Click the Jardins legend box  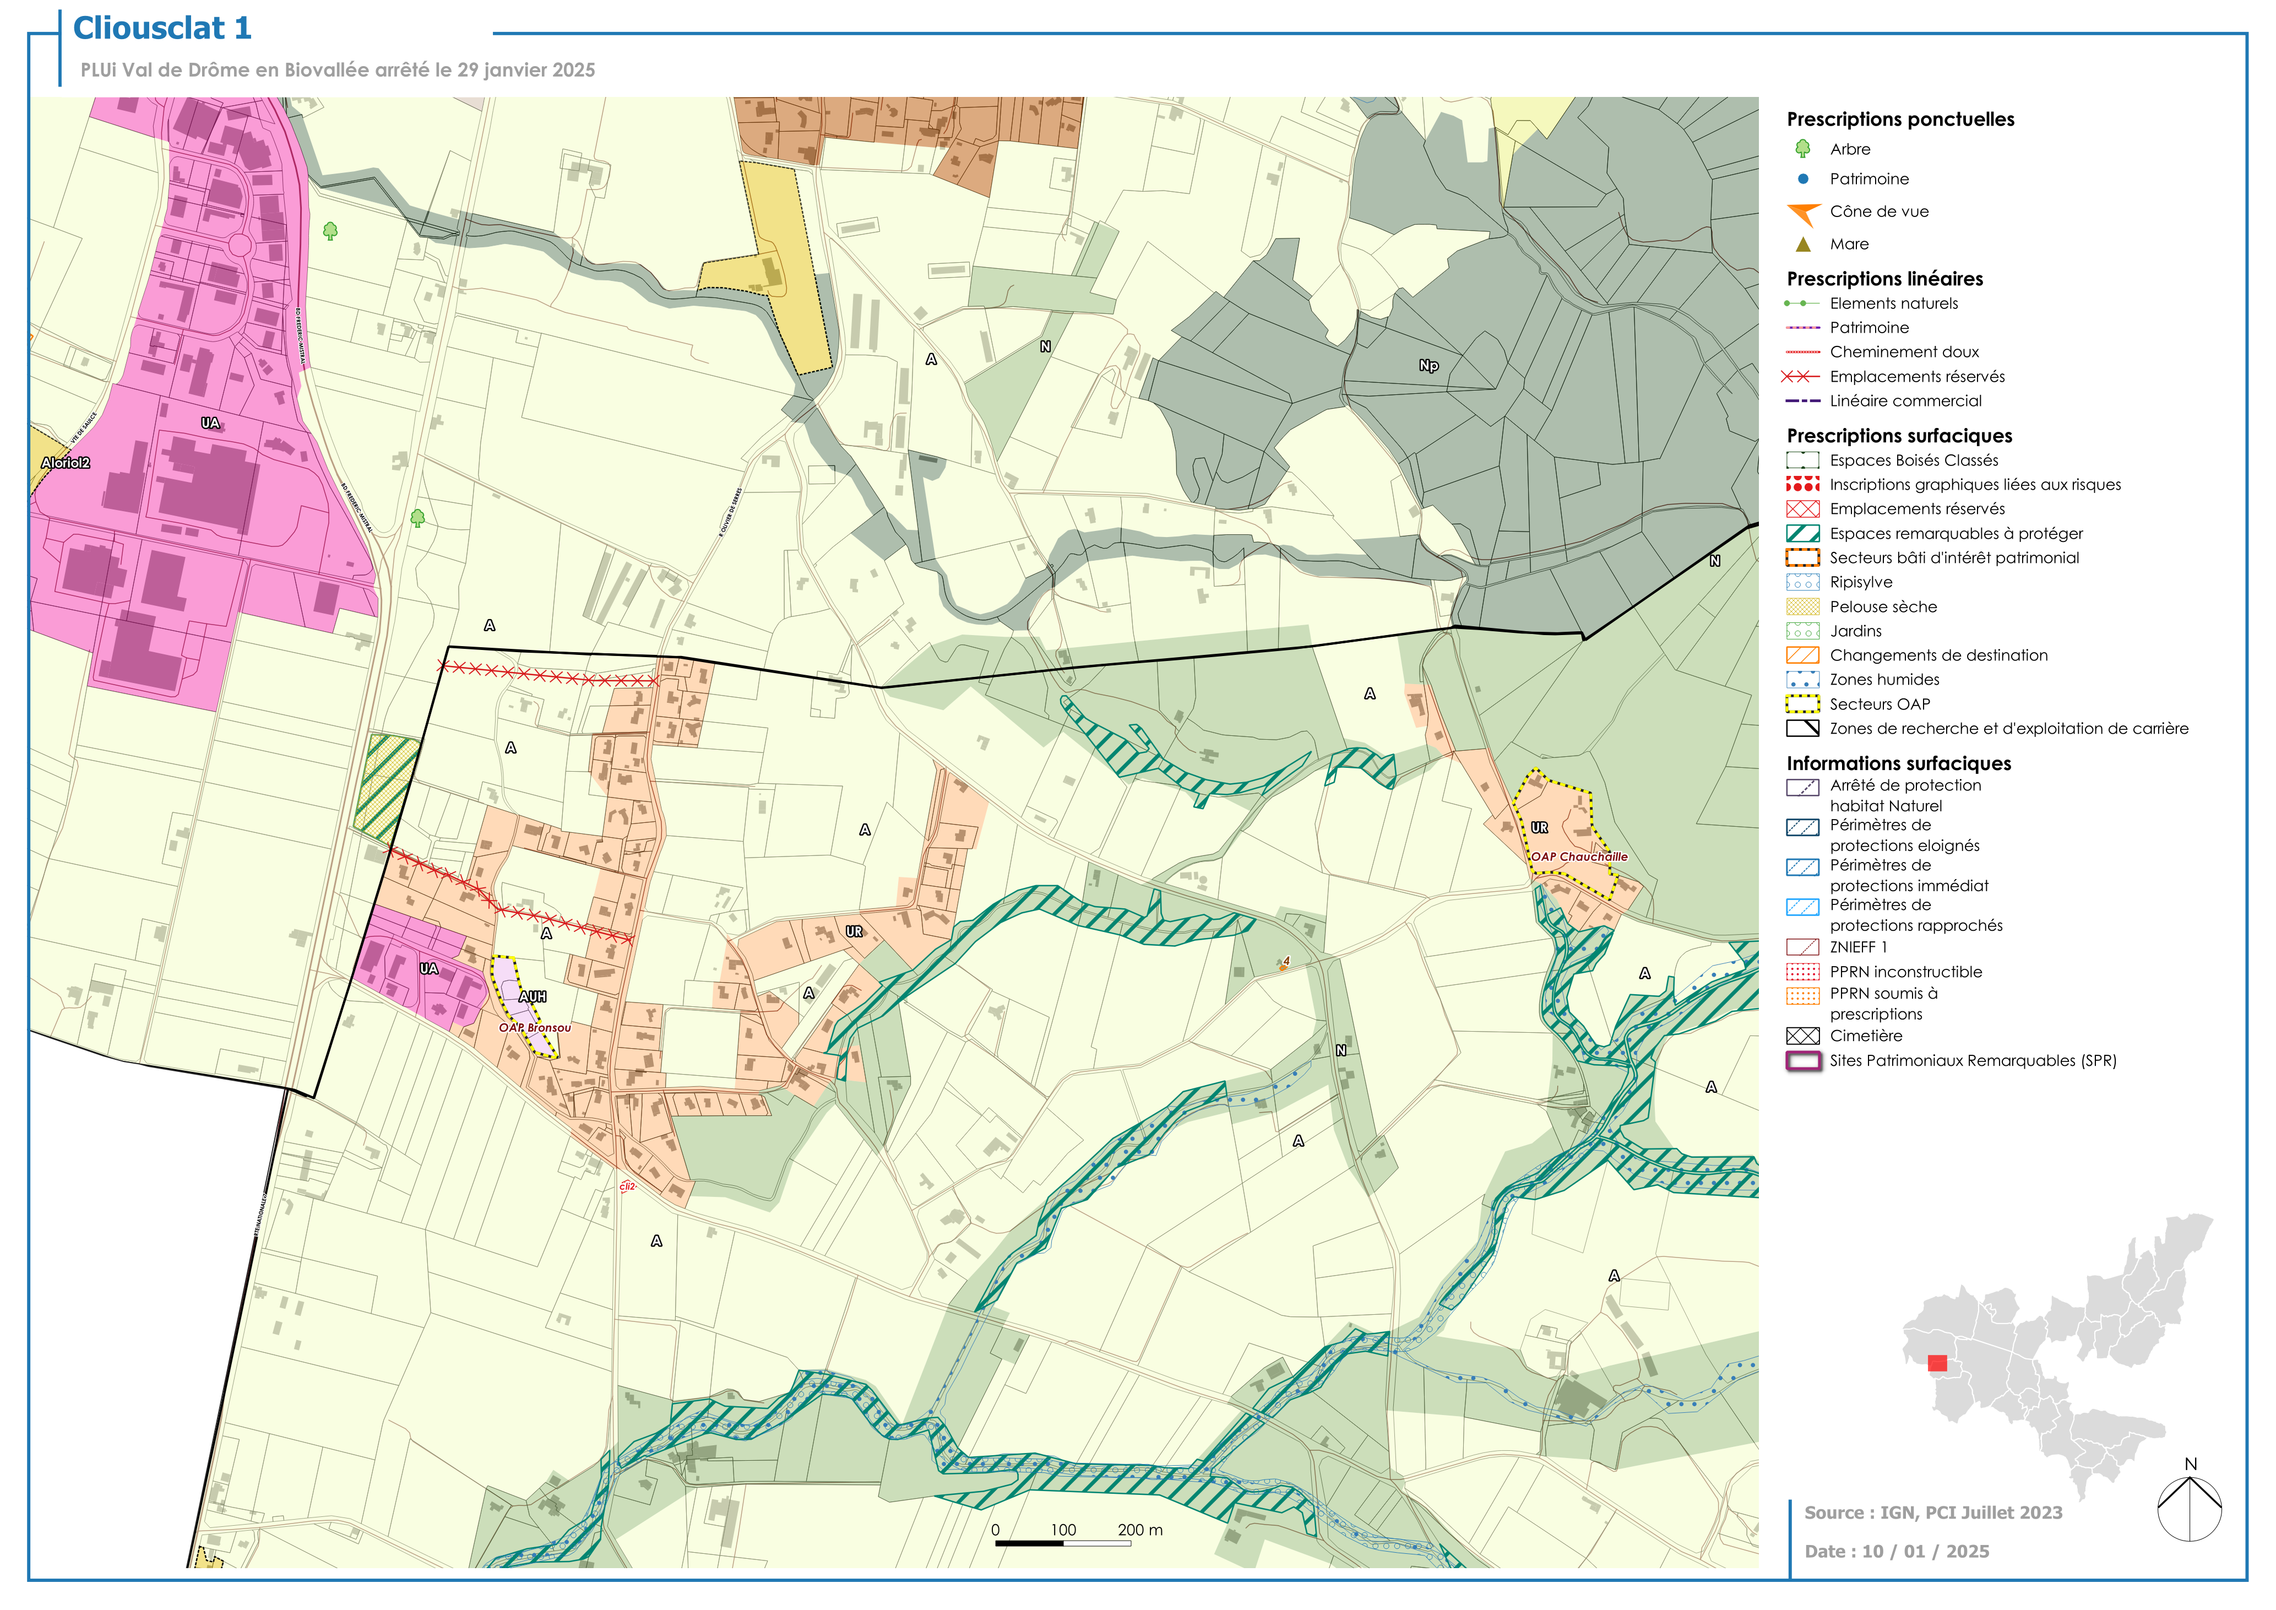pyautogui.click(x=1802, y=631)
